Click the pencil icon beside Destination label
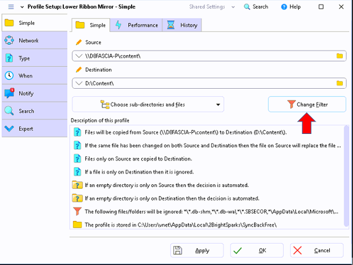Image resolution: width=353 pixels, height=265 pixels. click(x=79, y=69)
